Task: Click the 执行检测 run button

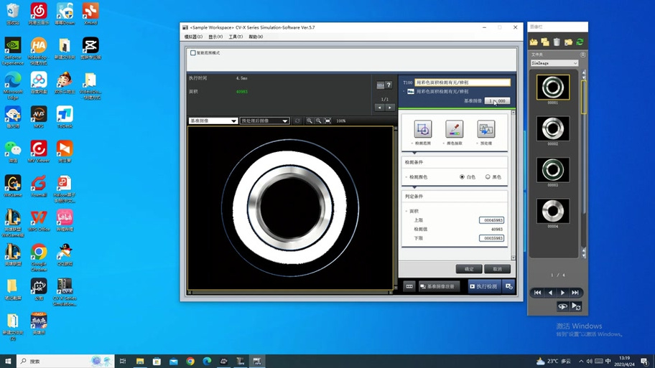Action: click(485, 286)
